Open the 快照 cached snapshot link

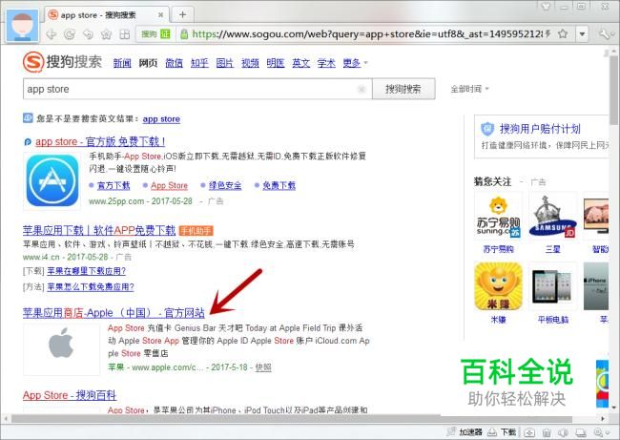click(263, 367)
